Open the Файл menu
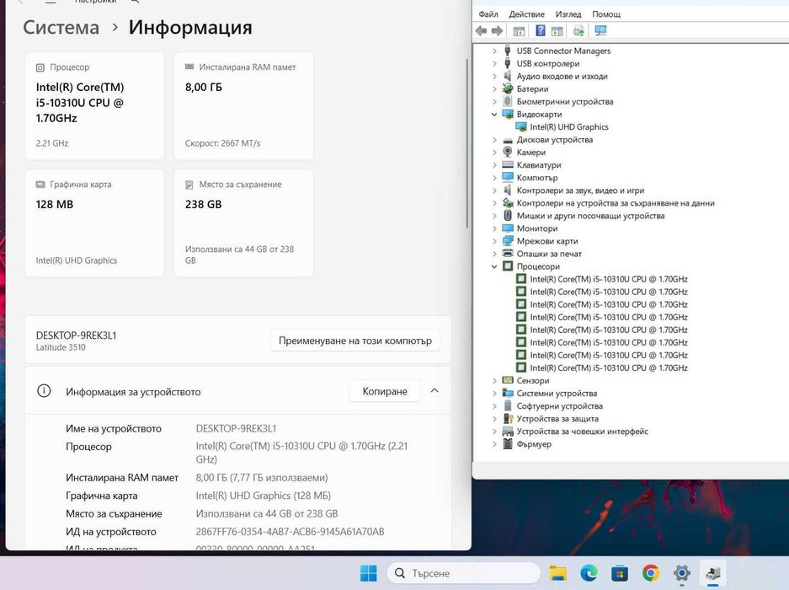Viewport: 789px width, 590px height. [488, 14]
